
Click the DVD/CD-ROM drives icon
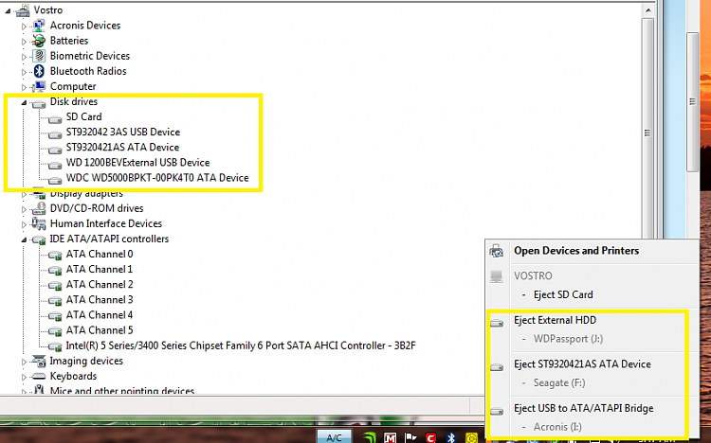click(39, 208)
